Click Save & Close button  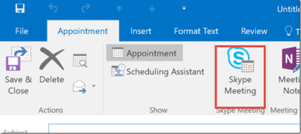click(x=18, y=71)
